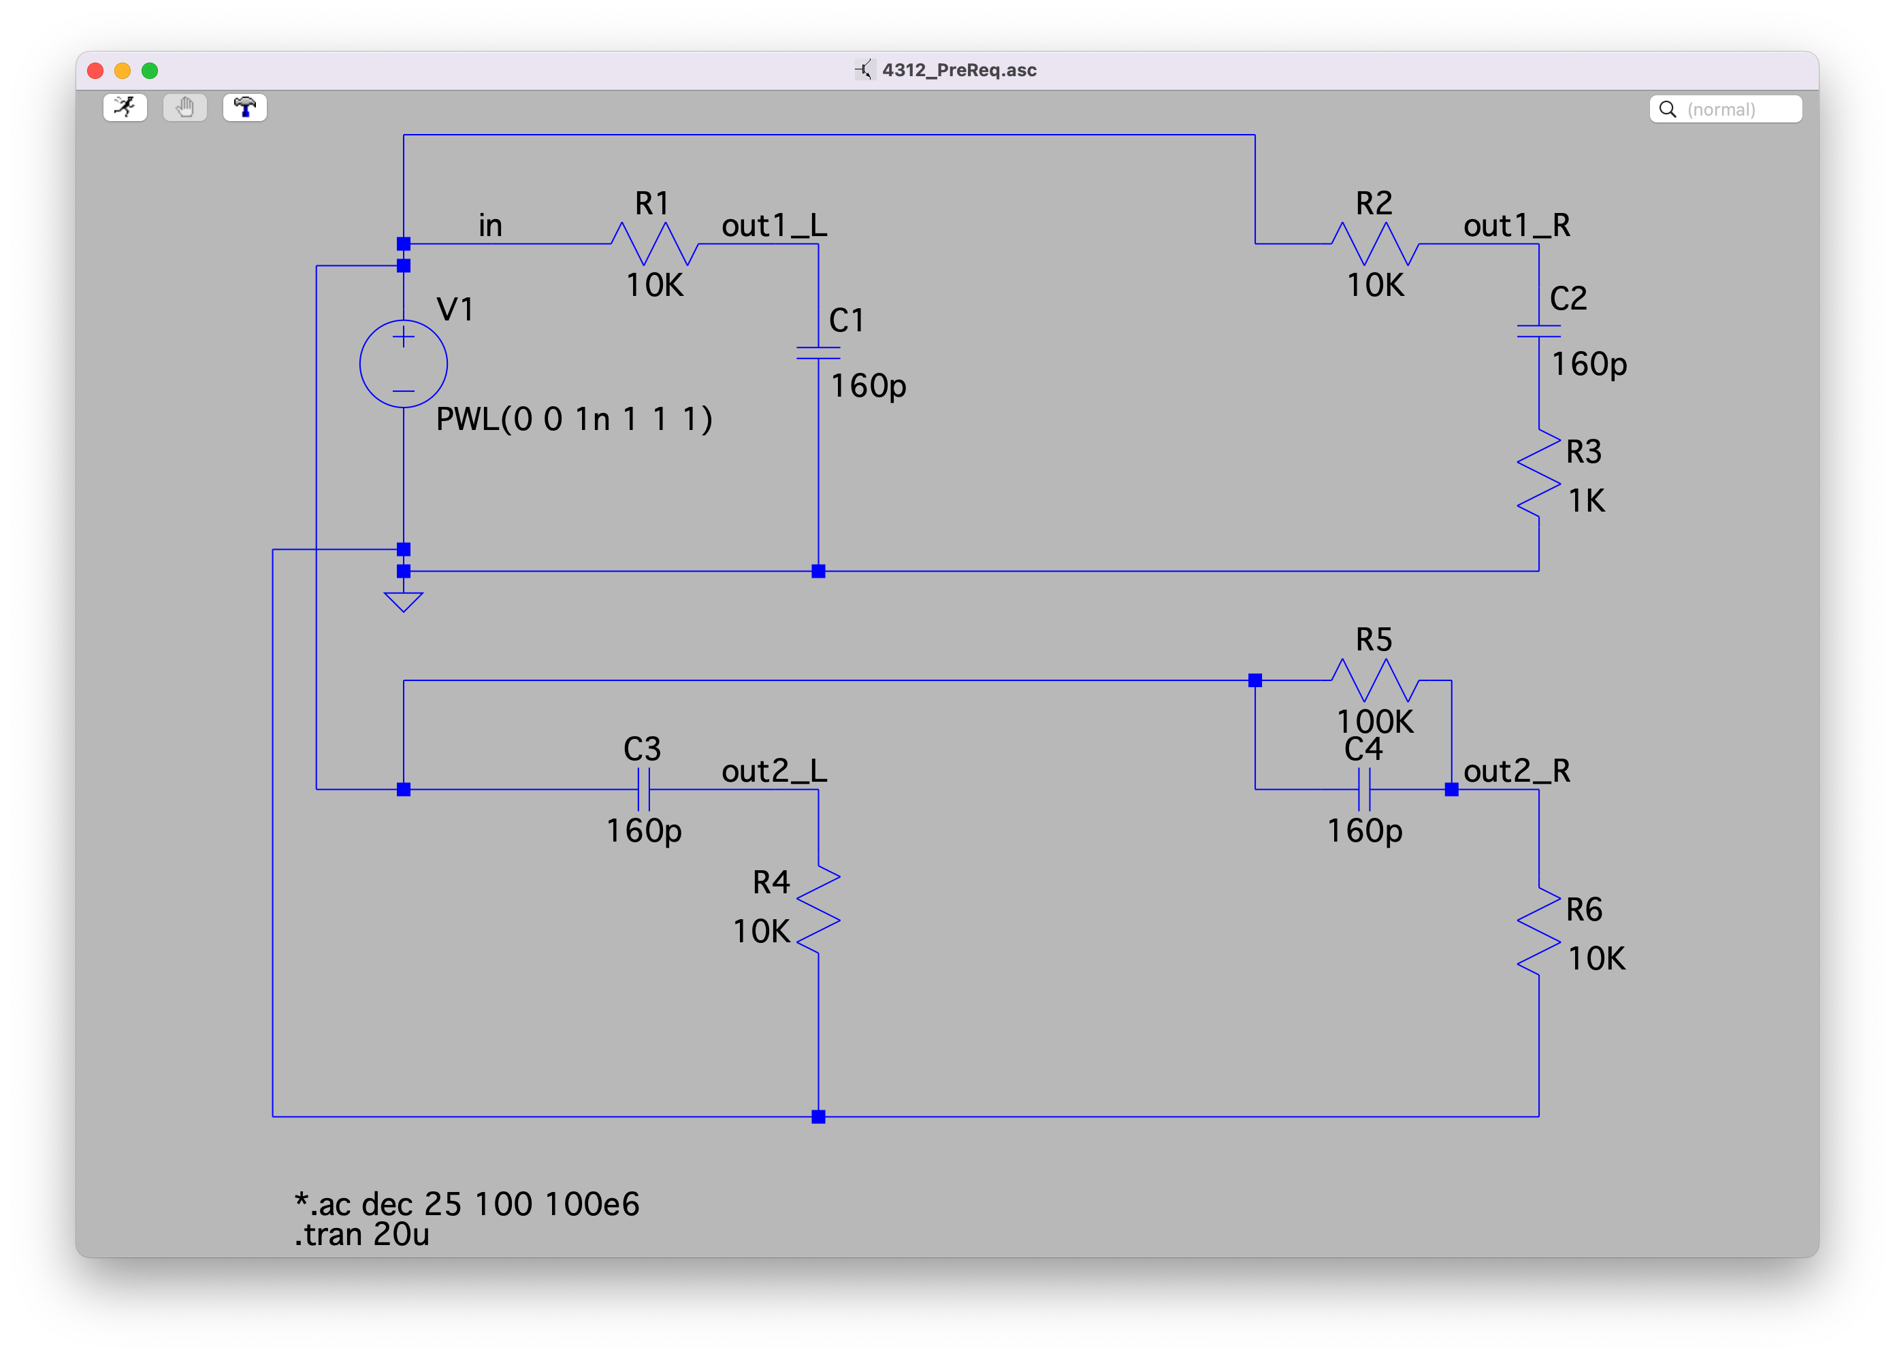
Task: Click the C2 name label
Action: (1568, 298)
